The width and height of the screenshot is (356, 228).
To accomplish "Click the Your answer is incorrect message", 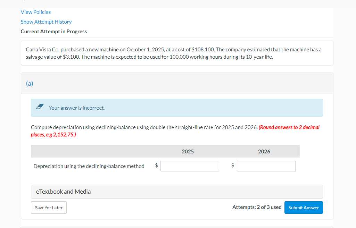I will 77,108.
